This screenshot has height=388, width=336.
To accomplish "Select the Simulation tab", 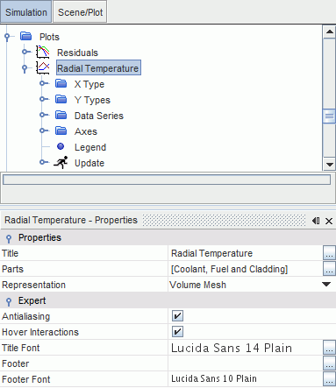I will pos(26,12).
